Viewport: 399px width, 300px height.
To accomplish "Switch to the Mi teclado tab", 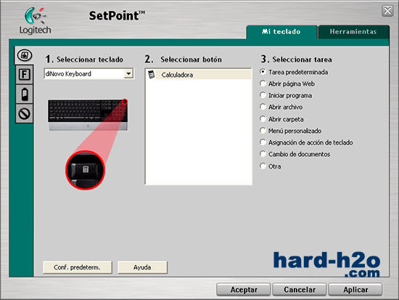I will (x=281, y=32).
